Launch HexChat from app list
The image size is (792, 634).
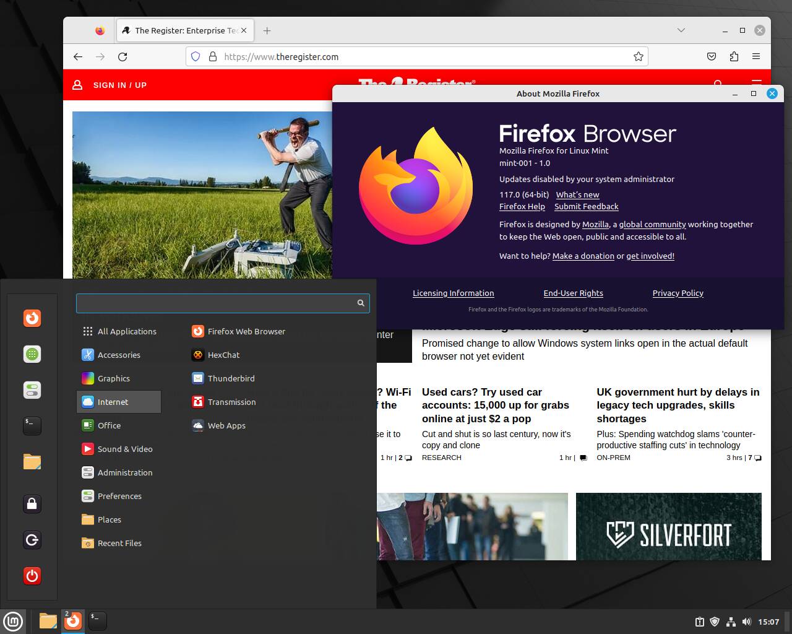[215, 355]
